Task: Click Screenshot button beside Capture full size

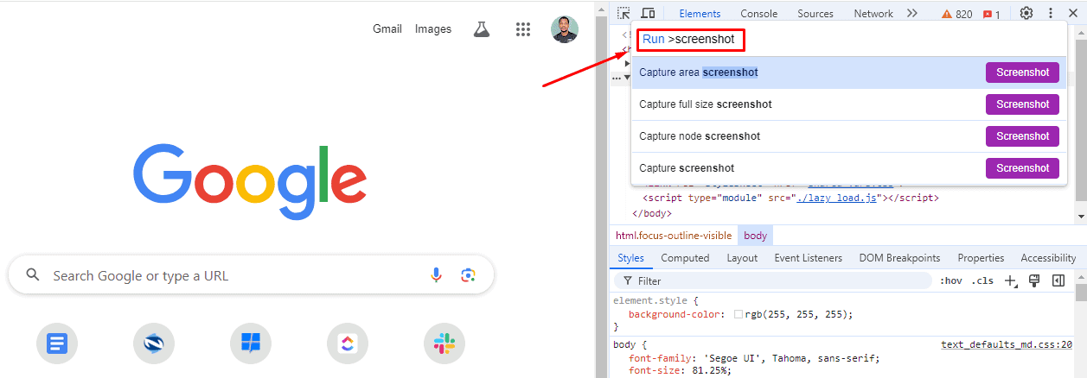Action: click(x=1022, y=104)
